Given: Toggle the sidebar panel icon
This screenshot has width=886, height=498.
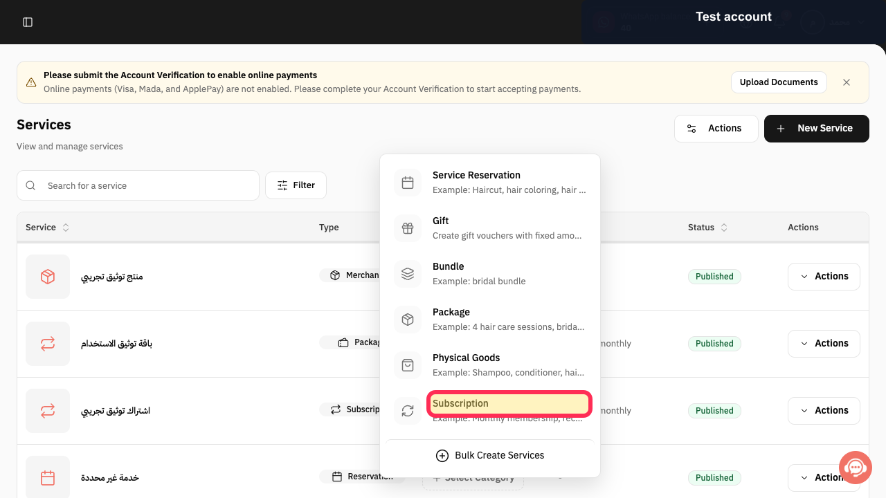Looking at the screenshot, I should 28,22.
